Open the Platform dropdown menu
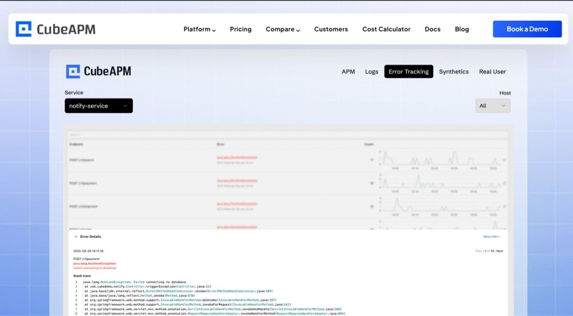Screen dimensions: 573x316 199,29
